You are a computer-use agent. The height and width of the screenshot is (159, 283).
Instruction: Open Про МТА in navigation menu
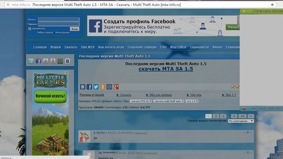pos(88,47)
